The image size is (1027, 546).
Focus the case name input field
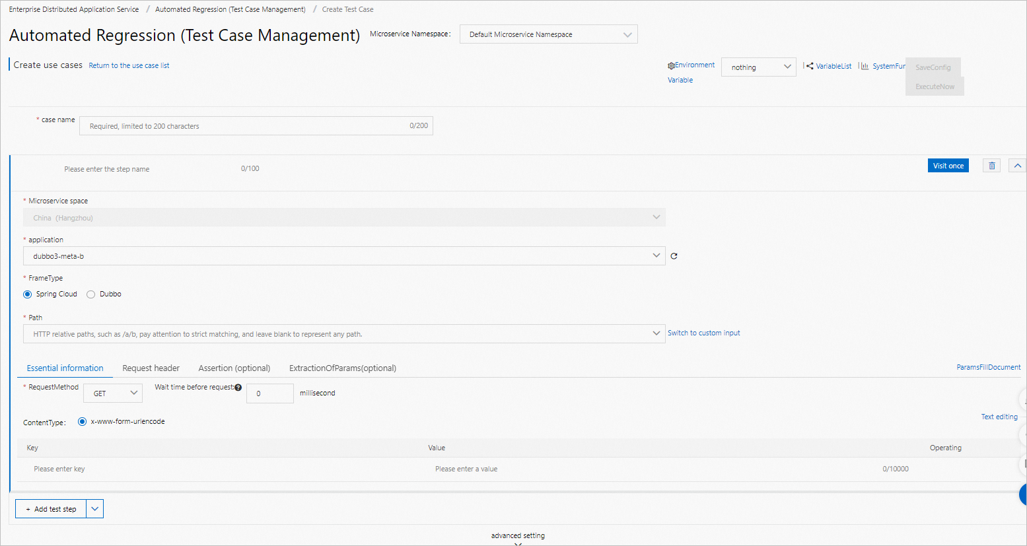pyautogui.click(x=256, y=126)
